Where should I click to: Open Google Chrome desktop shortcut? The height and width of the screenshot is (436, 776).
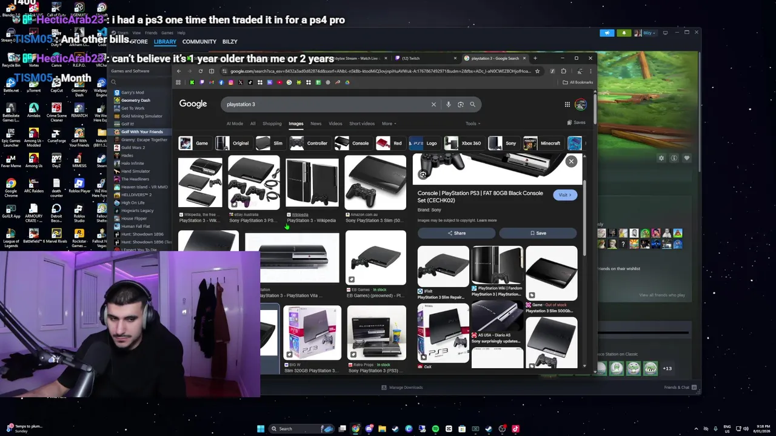[11, 187]
